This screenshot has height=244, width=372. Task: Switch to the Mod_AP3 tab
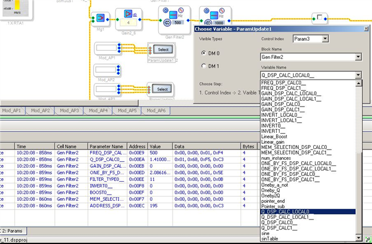(69, 111)
